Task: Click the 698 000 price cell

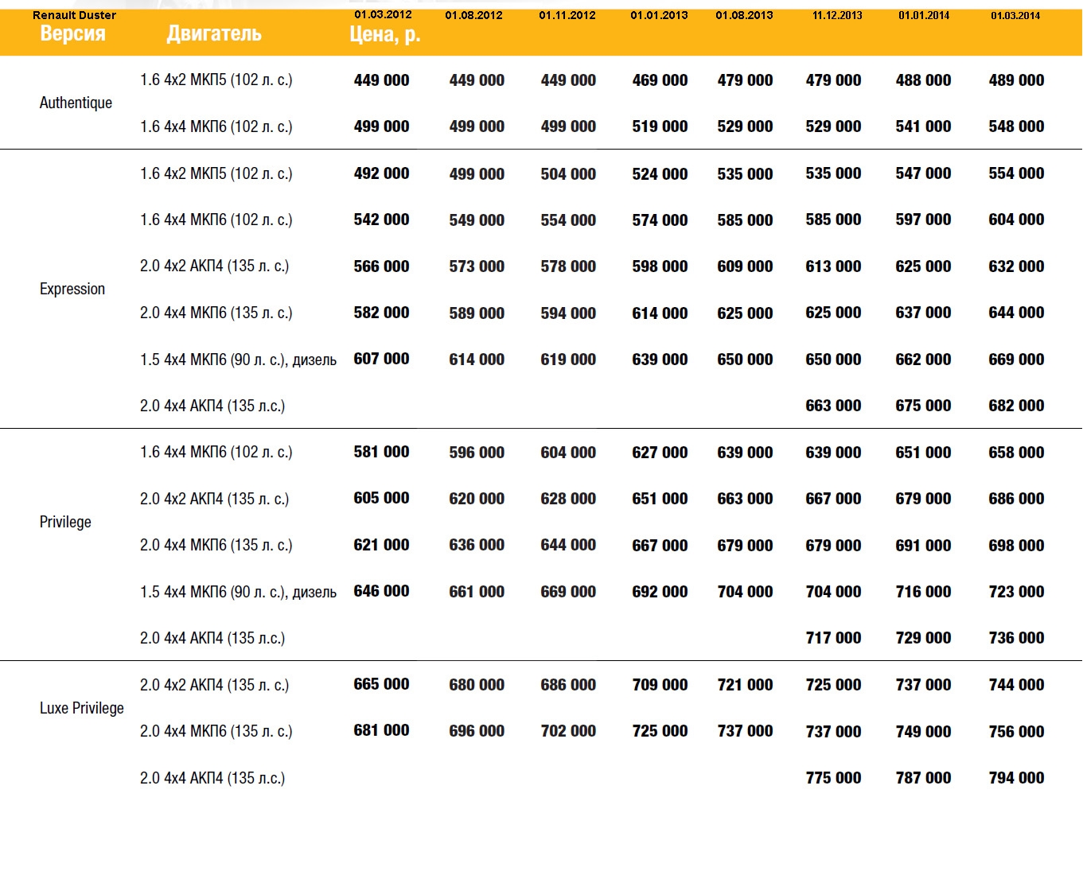Action: pos(1016,546)
